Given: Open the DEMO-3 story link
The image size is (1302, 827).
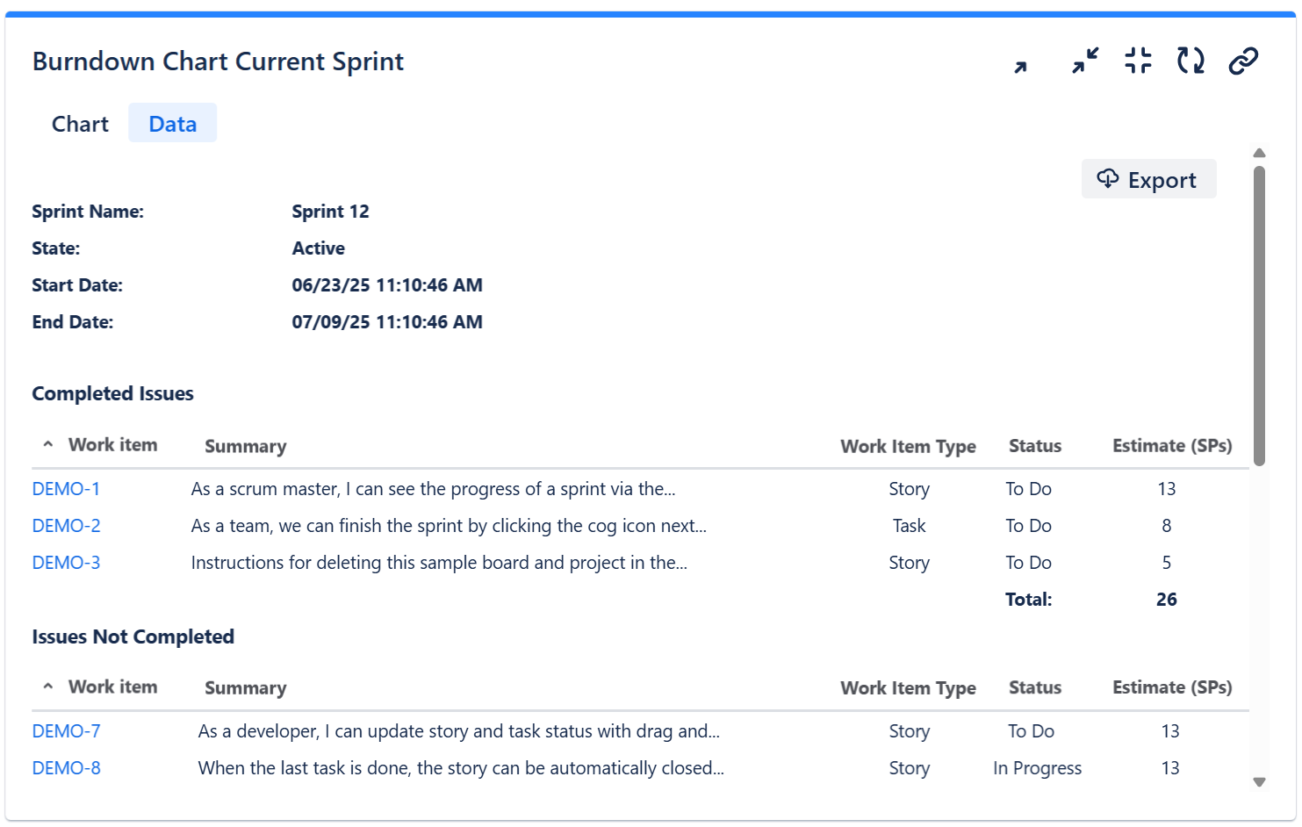Looking at the screenshot, I should point(66,563).
